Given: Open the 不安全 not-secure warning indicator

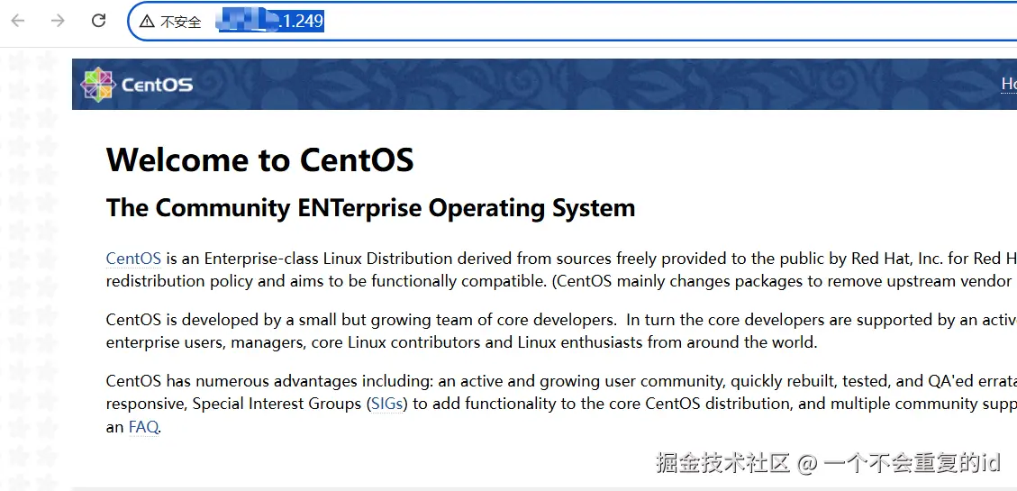Looking at the screenshot, I should click(171, 22).
